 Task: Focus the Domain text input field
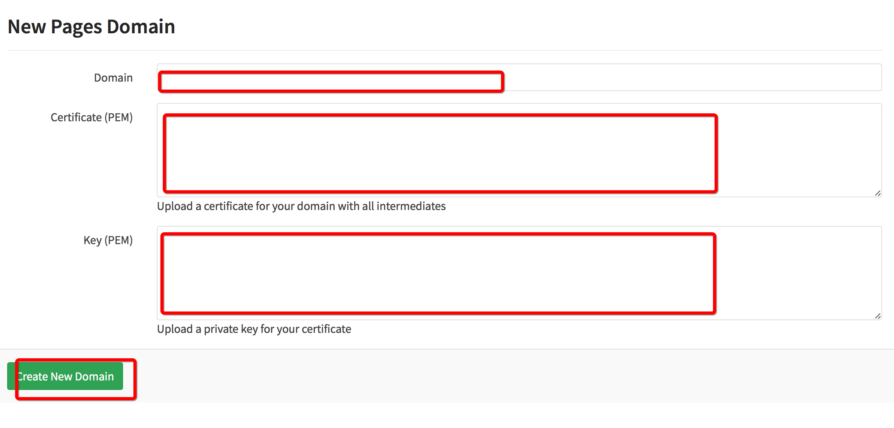click(x=519, y=77)
